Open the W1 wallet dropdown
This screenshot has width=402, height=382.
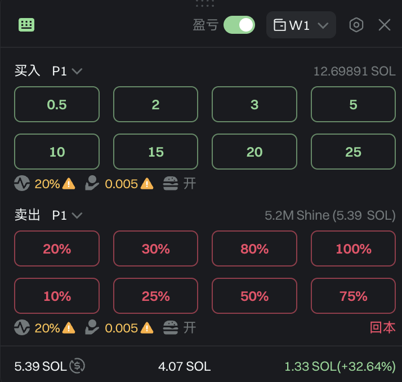(x=301, y=25)
